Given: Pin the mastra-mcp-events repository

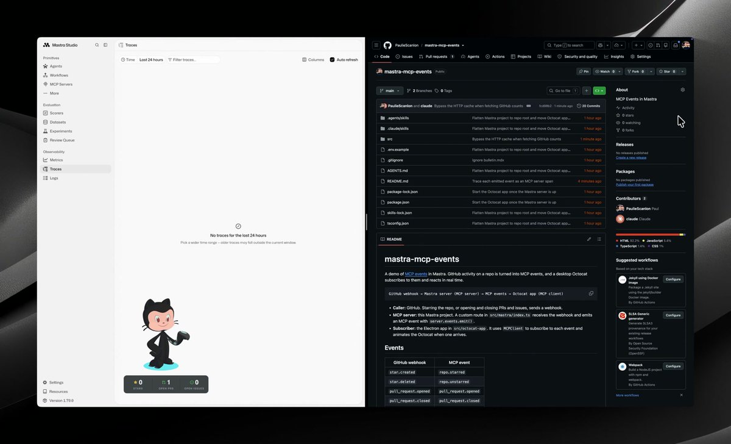Looking at the screenshot, I should pos(584,71).
